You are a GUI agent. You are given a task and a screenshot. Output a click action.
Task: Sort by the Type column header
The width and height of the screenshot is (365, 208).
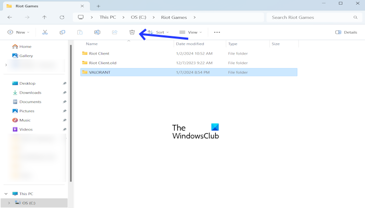coord(233,44)
